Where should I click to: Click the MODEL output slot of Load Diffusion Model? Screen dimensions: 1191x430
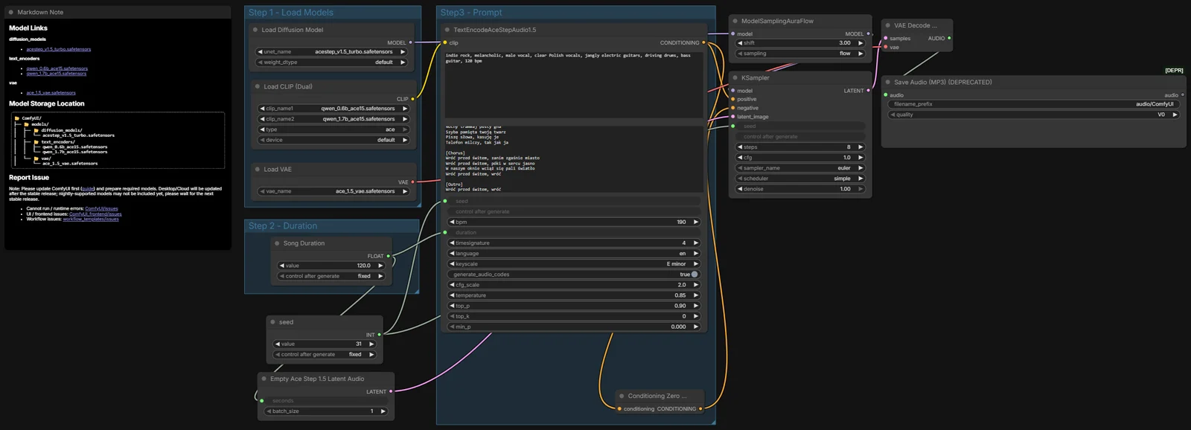[x=411, y=42]
